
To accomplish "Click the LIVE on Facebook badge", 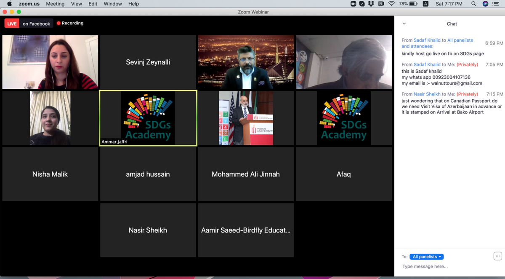I will pyautogui.click(x=28, y=24).
